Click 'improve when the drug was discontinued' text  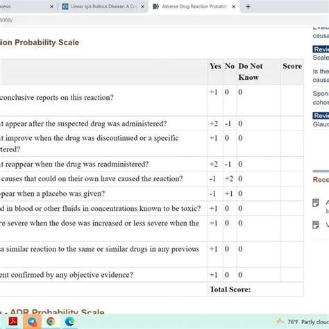tap(72, 138)
